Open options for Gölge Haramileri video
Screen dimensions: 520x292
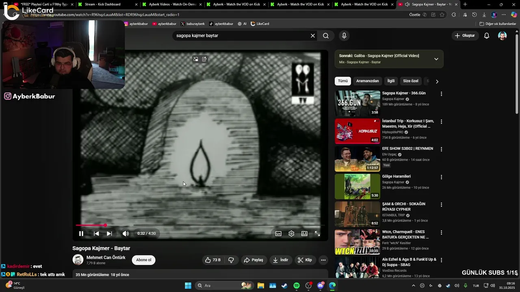tap(441, 177)
